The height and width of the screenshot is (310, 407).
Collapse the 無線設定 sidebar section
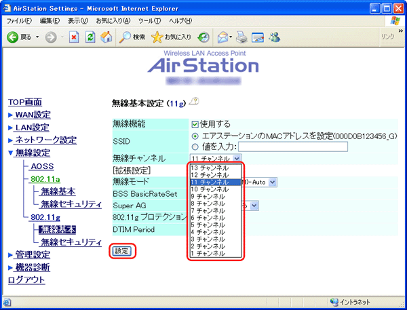[x=33, y=153]
